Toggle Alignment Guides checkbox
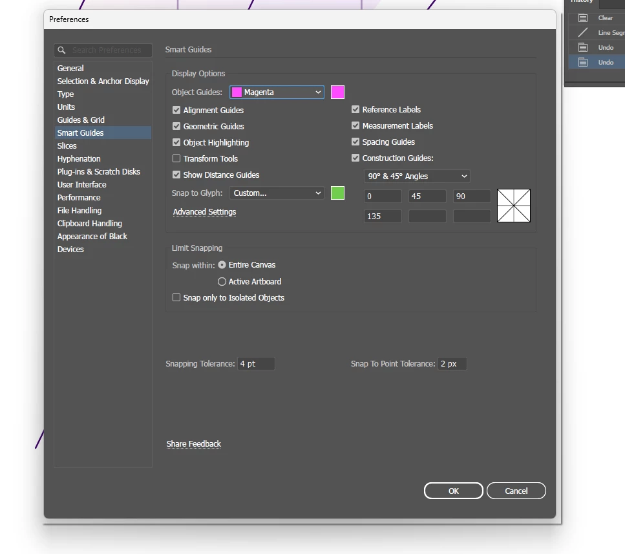This screenshot has width=625, height=554. (176, 110)
